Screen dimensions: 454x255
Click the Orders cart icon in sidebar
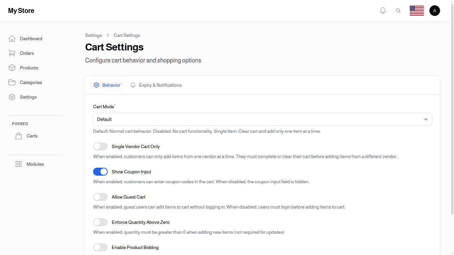coord(12,53)
